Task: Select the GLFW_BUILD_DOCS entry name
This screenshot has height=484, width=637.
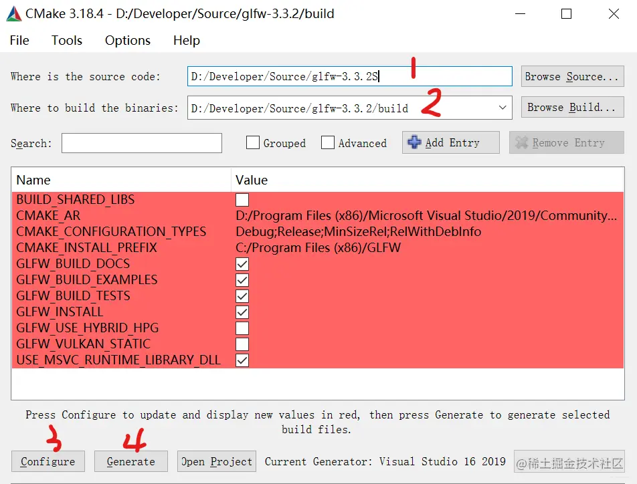Action: pyautogui.click(x=73, y=264)
